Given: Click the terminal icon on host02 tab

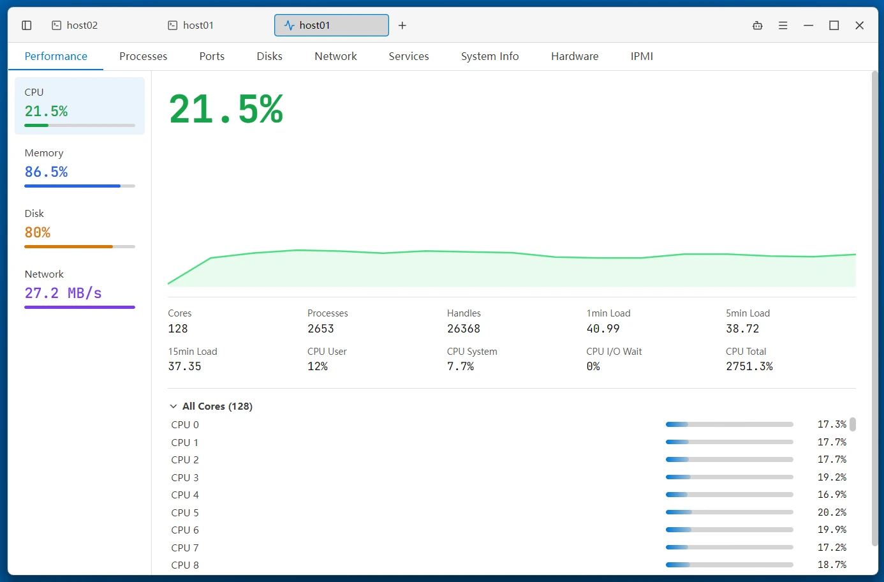Looking at the screenshot, I should pyautogui.click(x=57, y=26).
